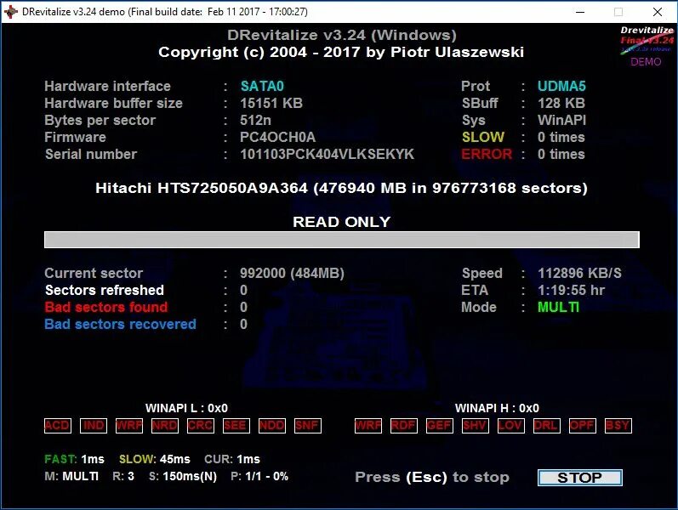The width and height of the screenshot is (678, 510).
Task: Click the SNF status flag indicator
Action: [307, 426]
